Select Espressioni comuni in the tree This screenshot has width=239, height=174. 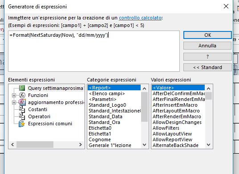click(x=50, y=124)
